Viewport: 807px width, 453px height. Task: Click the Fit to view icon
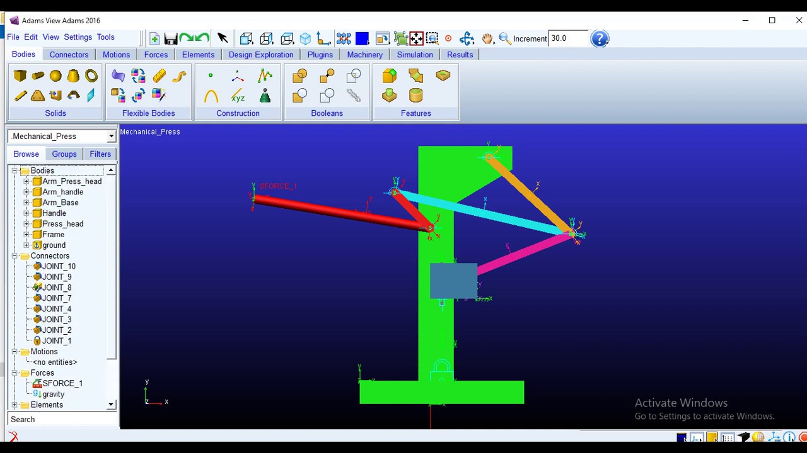point(416,38)
